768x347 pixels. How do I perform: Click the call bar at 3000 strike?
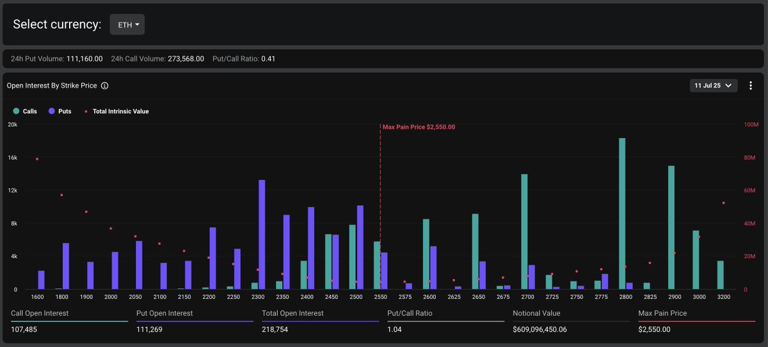click(x=696, y=260)
